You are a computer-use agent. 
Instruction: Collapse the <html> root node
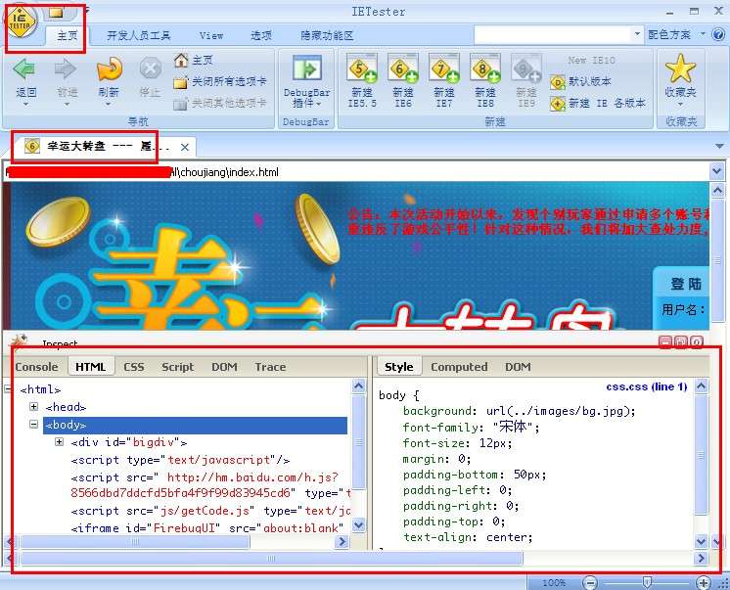(8, 388)
